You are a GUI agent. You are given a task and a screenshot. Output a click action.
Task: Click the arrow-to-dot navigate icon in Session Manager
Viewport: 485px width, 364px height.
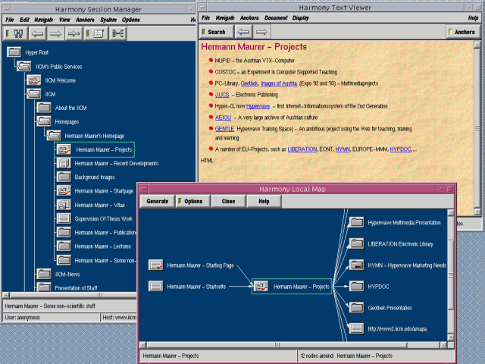[x=74, y=33]
